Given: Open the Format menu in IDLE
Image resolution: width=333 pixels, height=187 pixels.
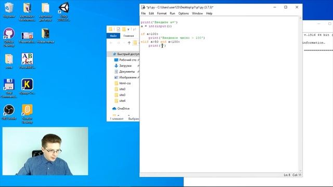Looking at the screenshot, I should (162, 14).
